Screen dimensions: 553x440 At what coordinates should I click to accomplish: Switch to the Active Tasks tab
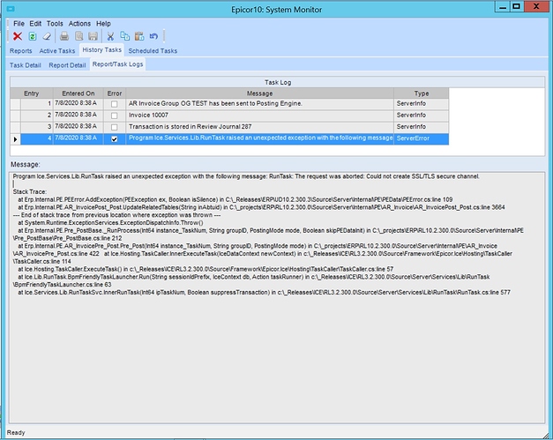[57, 51]
